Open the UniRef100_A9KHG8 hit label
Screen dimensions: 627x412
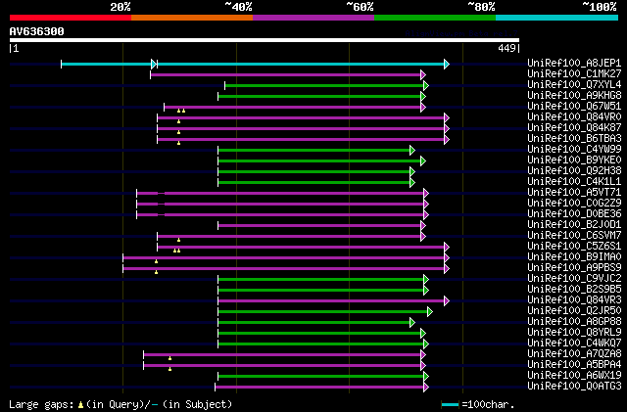tap(574, 96)
